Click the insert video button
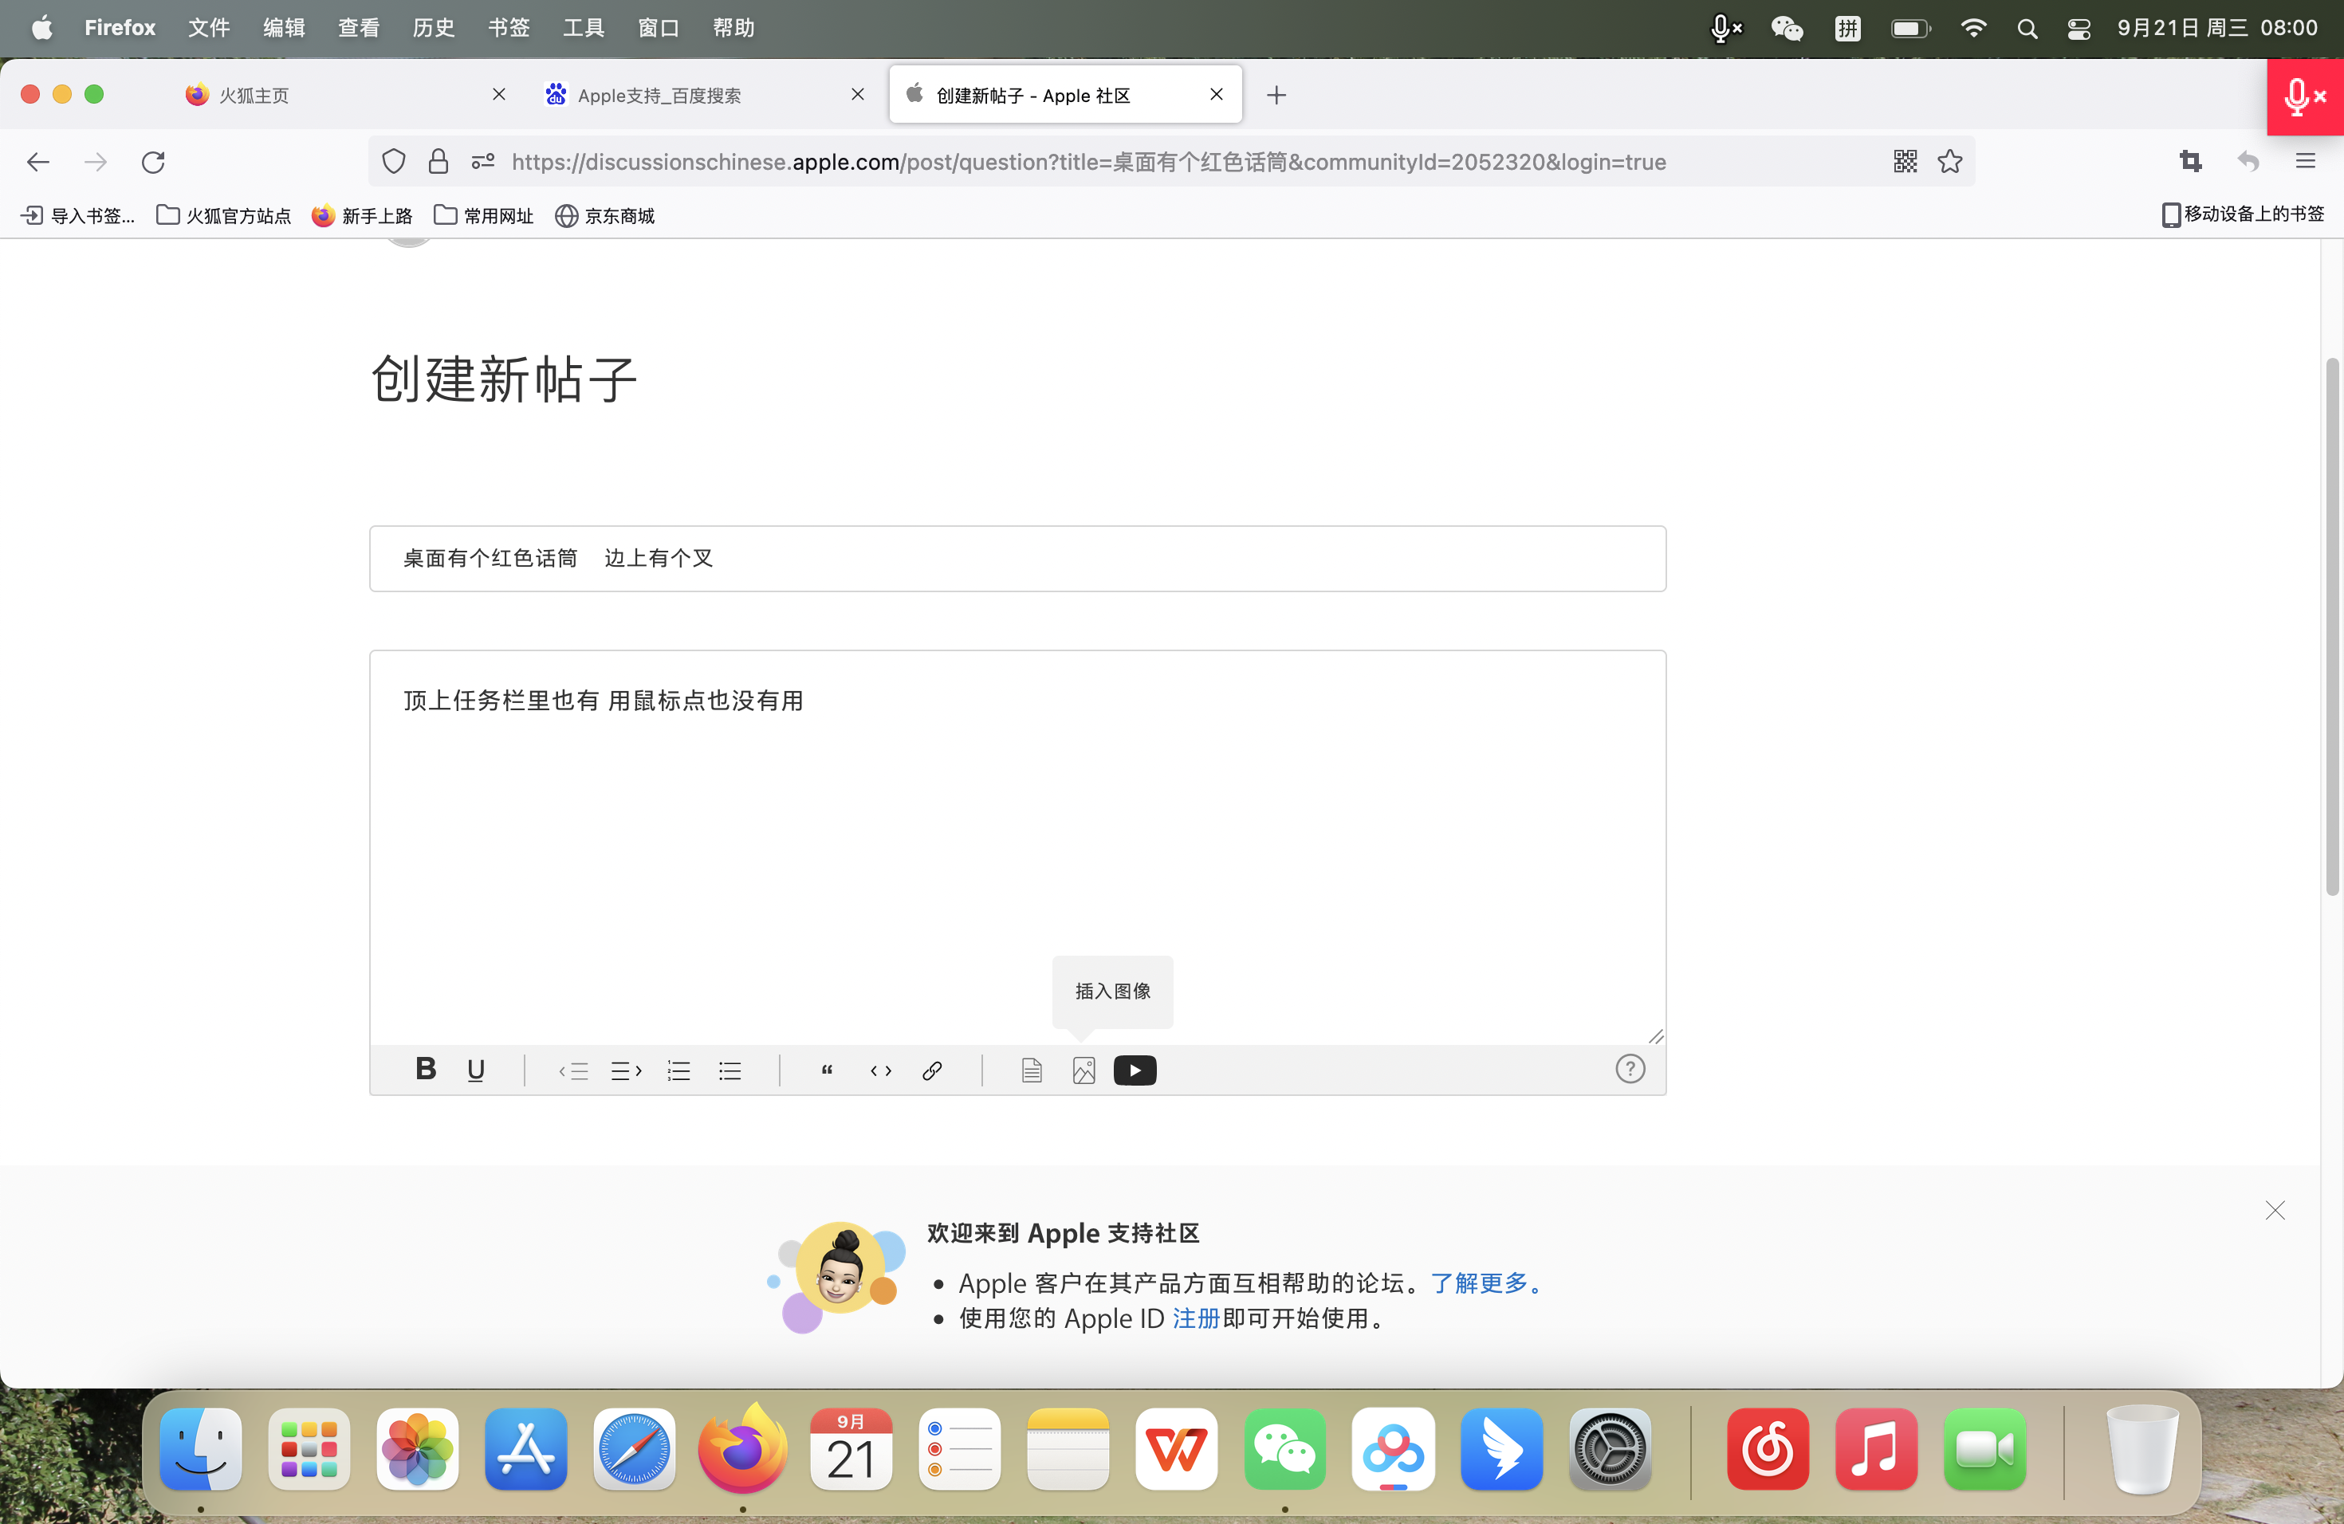The width and height of the screenshot is (2344, 1524). click(1135, 1070)
